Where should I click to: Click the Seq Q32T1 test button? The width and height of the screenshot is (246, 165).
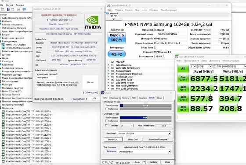pos(183,79)
